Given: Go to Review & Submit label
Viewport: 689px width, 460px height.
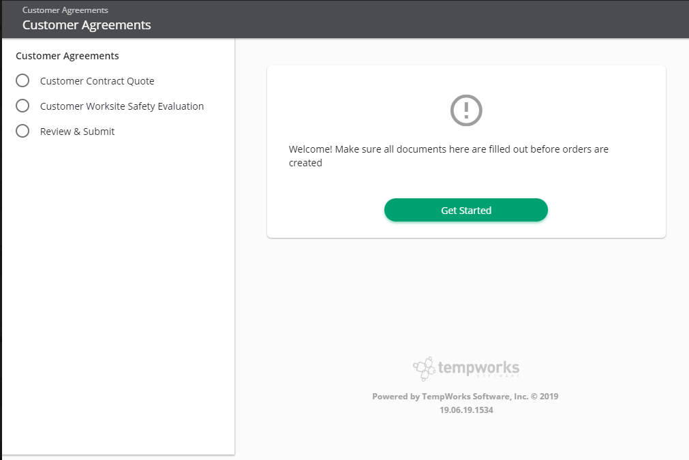Looking at the screenshot, I should (77, 132).
